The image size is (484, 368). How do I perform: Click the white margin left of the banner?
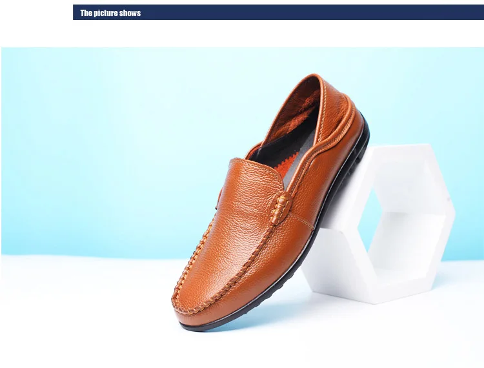tap(36, 12)
